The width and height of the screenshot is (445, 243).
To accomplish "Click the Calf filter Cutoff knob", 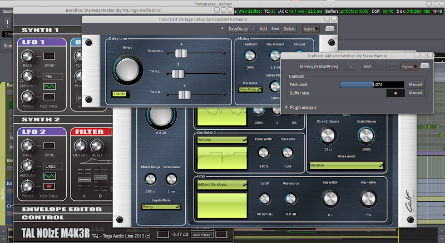I will point(265,199).
